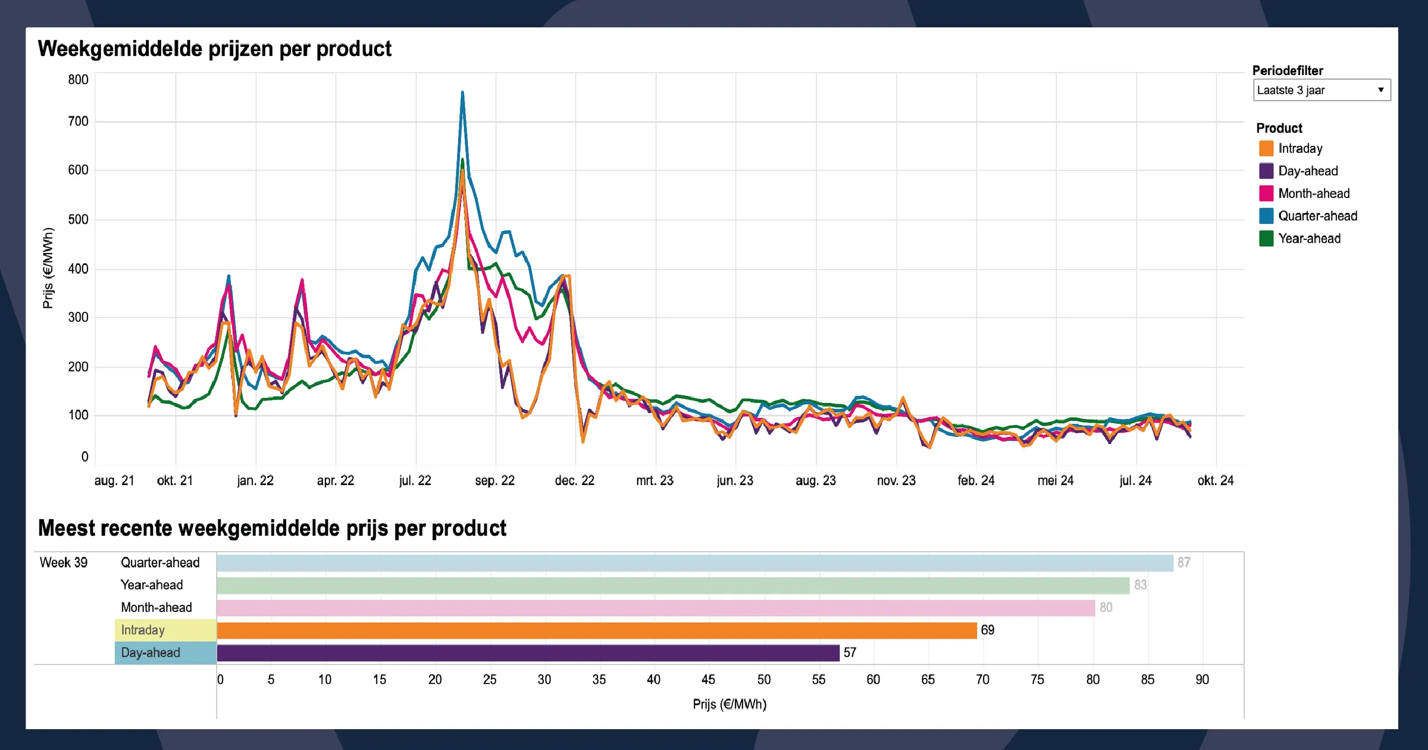Image resolution: width=1428 pixels, height=750 pixels.
Task: Click the 800 y-axis label
Action: (78, 80)
